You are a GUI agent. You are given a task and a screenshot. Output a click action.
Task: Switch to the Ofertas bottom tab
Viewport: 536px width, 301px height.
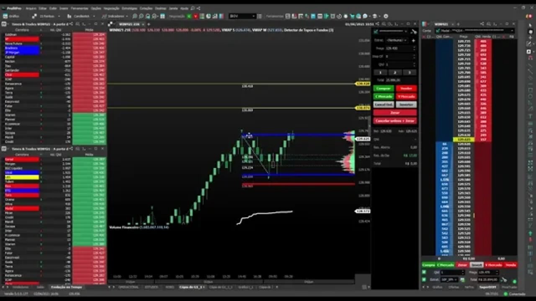pyautogui.click(x=454, y=287)
